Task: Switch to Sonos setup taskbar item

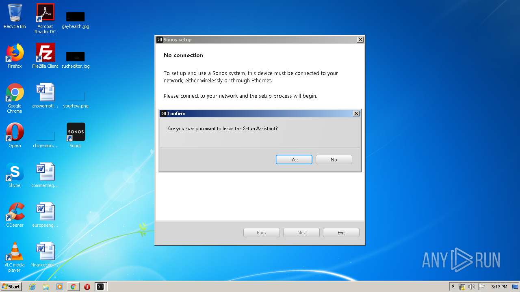Action: pyautogui.click(x=101, y=287)
